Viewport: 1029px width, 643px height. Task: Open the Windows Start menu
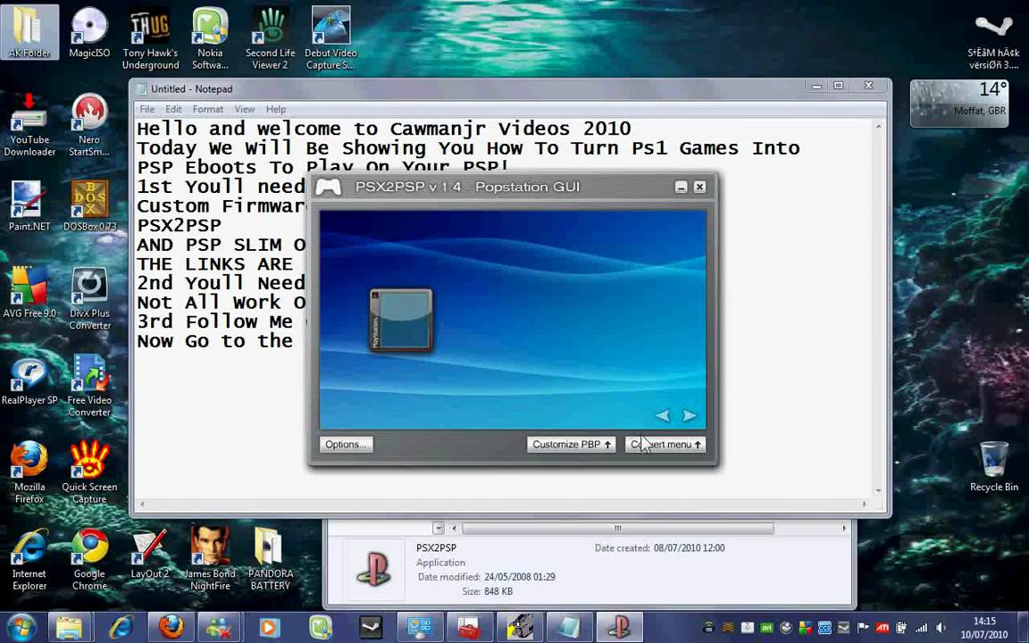[21, 627]
